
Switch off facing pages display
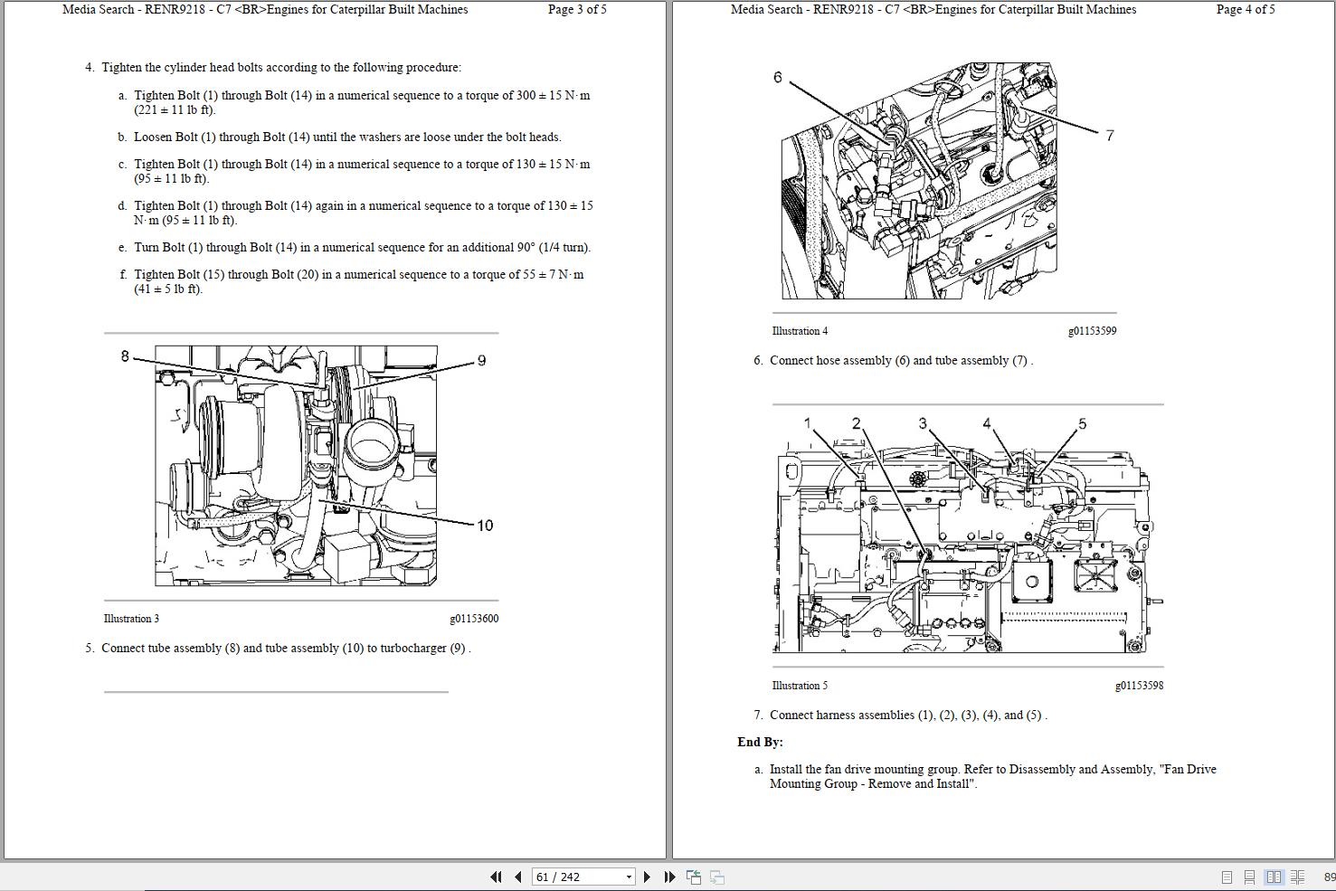point(1227,877)
